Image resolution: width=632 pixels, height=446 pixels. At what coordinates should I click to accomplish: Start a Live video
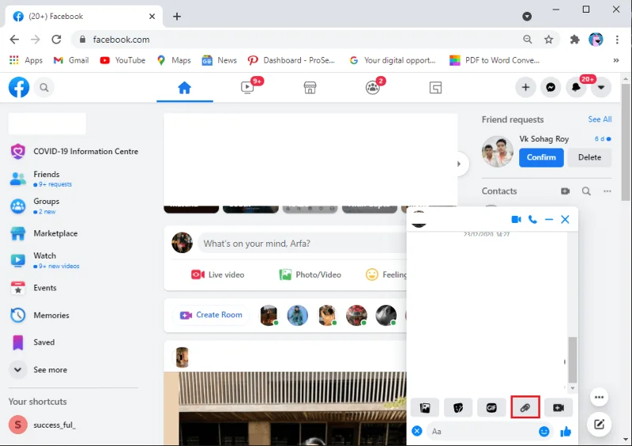[218, 275]
